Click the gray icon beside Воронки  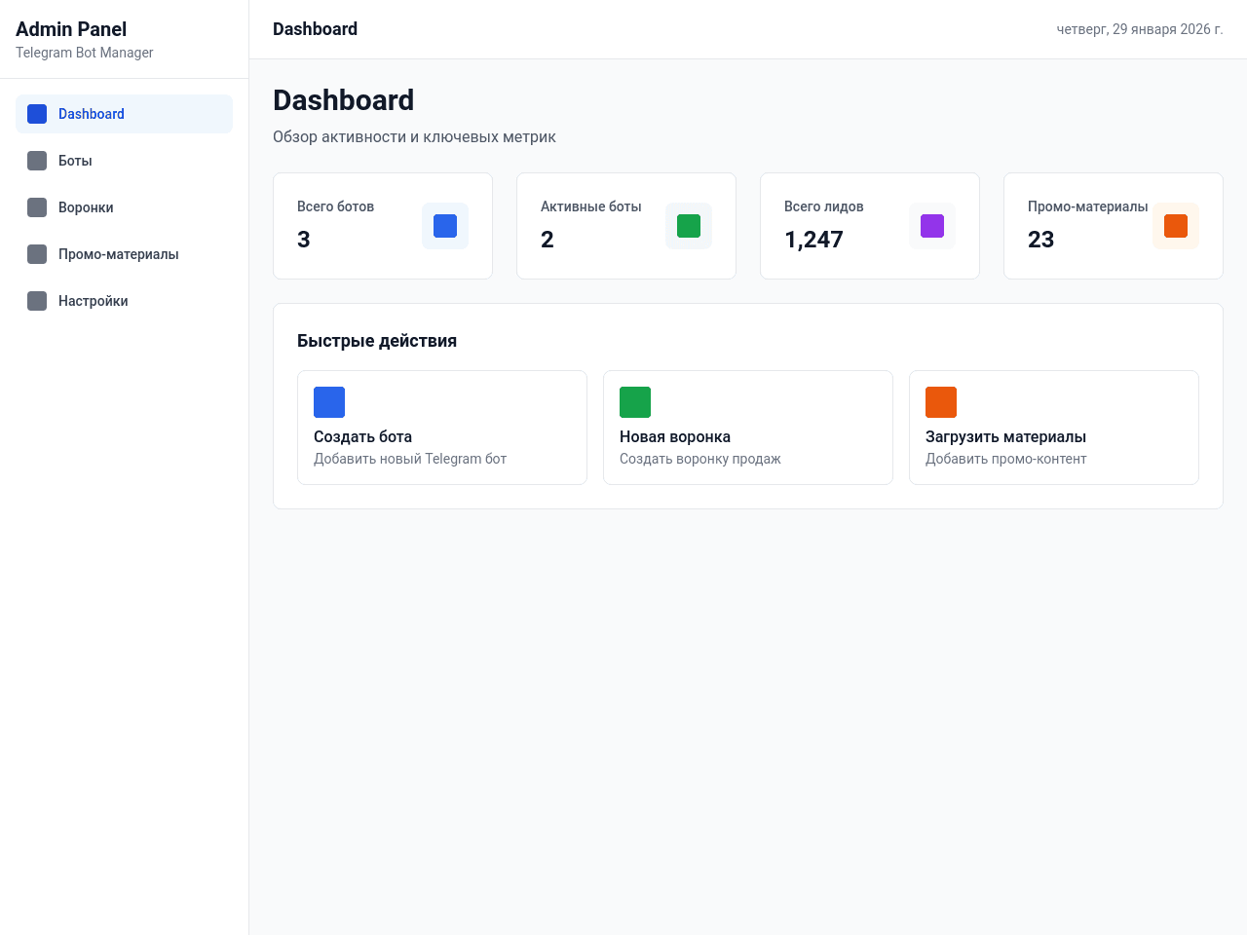(x=37, y=207)
